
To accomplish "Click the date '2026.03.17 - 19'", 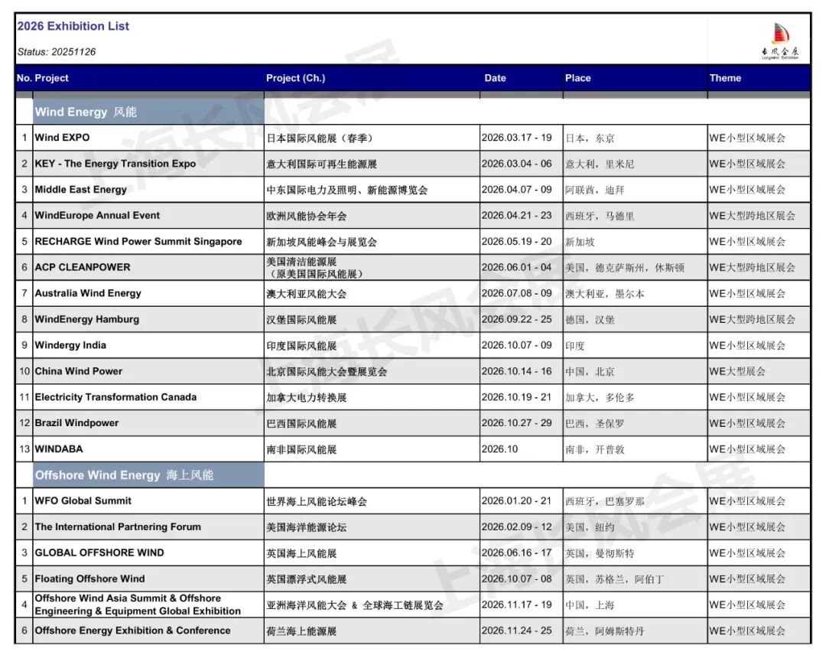I will 517,138.
